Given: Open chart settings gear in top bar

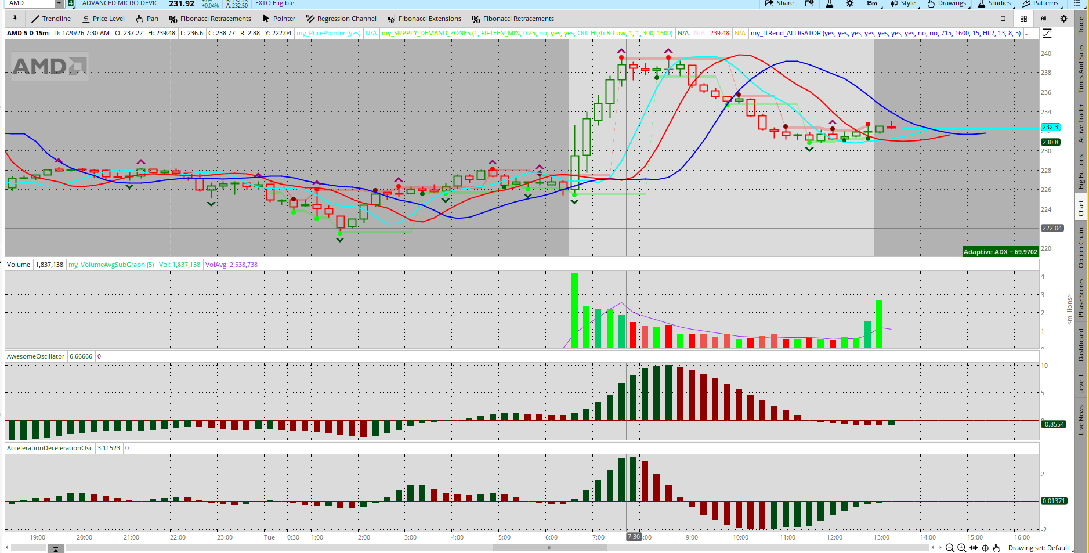Looking at the screenshot, I should [x=849, y=3].
